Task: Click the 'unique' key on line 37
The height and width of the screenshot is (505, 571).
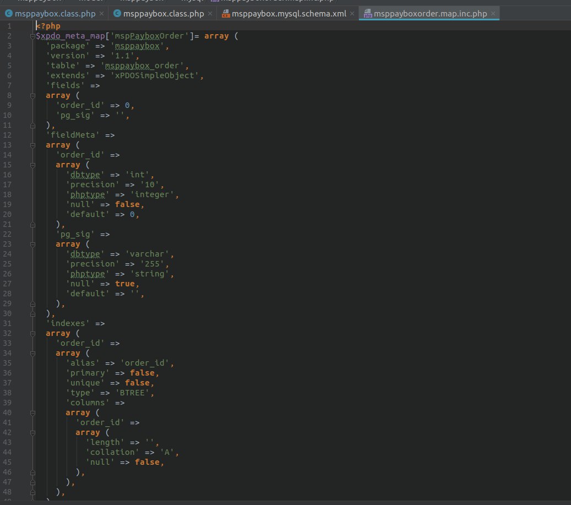Action: click(85, 383)
